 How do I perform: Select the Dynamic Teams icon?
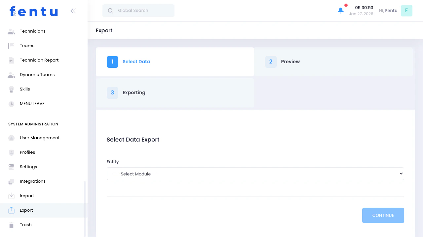[x=11, y=74]
